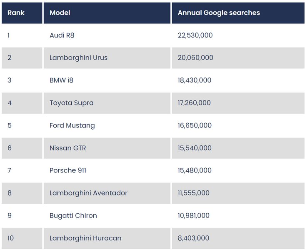Select the 11,555,000 search count
305x250 pixels.
click(193, 193)
